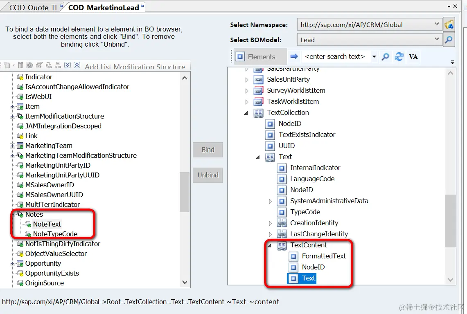Toggle the Elements filter button
This screenshot has height=314, width=467.
pyautogui.click(x=261, y=56)
